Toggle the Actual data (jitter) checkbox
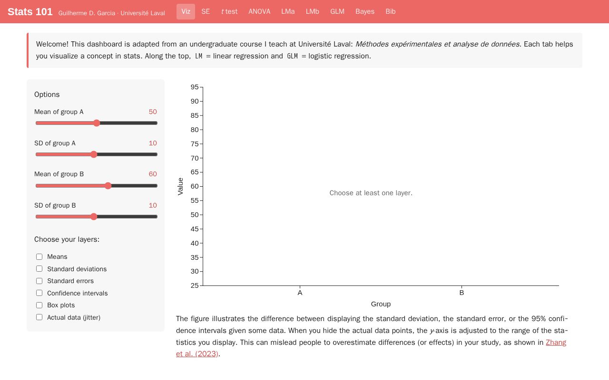Screen dimensions: 609x380 39,317
